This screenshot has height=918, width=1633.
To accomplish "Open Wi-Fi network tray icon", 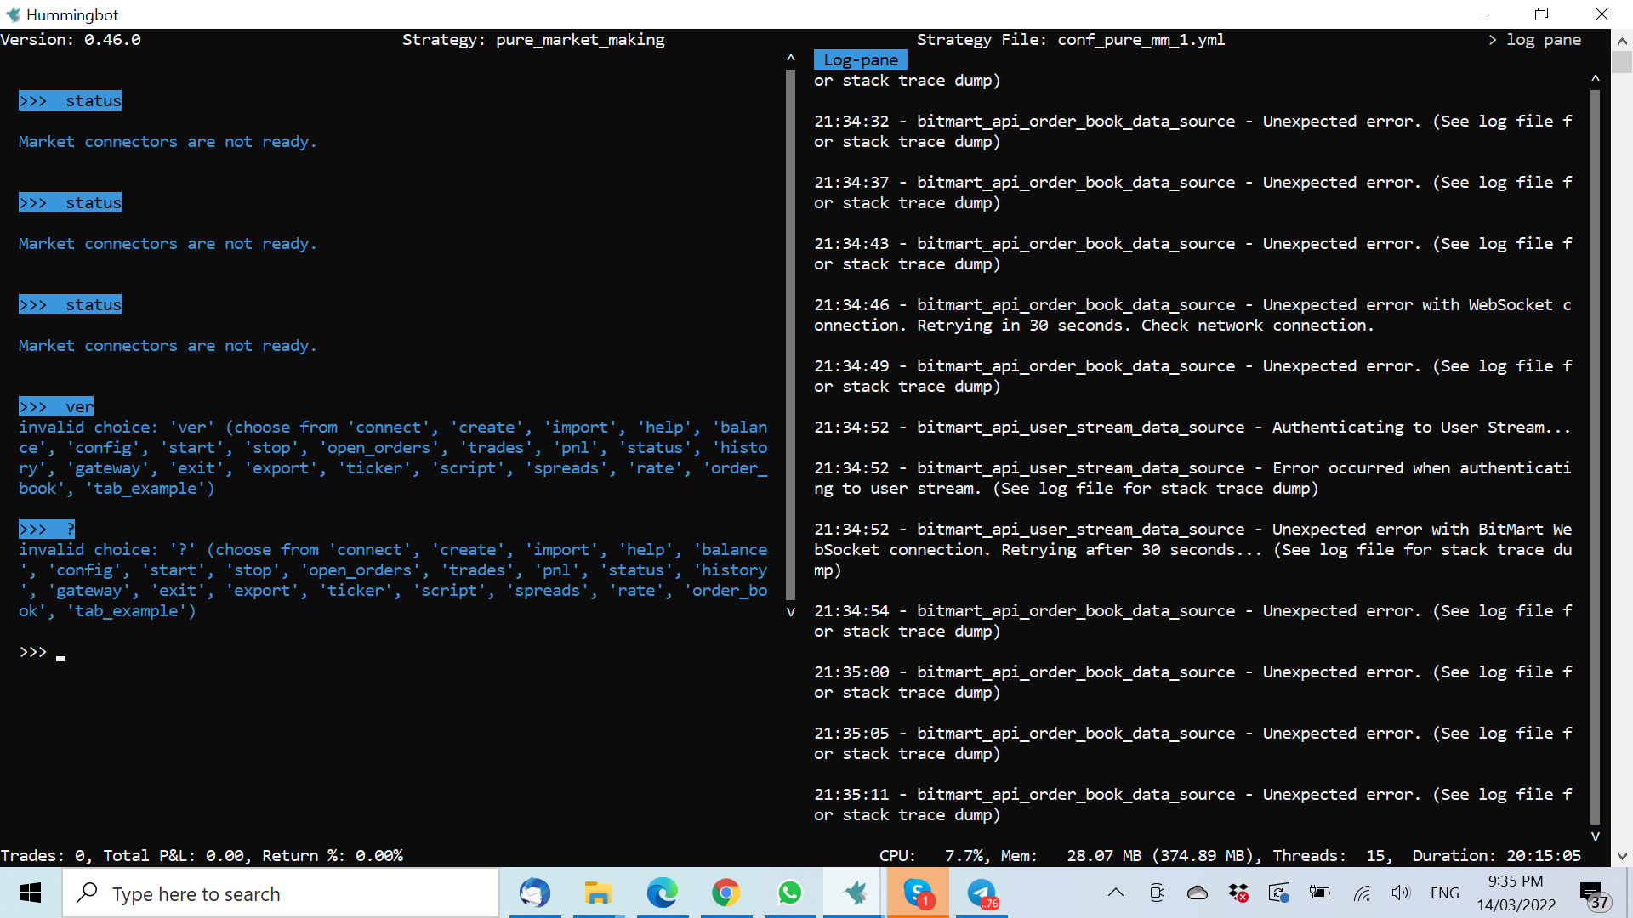I will click(x=1362, y=892).
